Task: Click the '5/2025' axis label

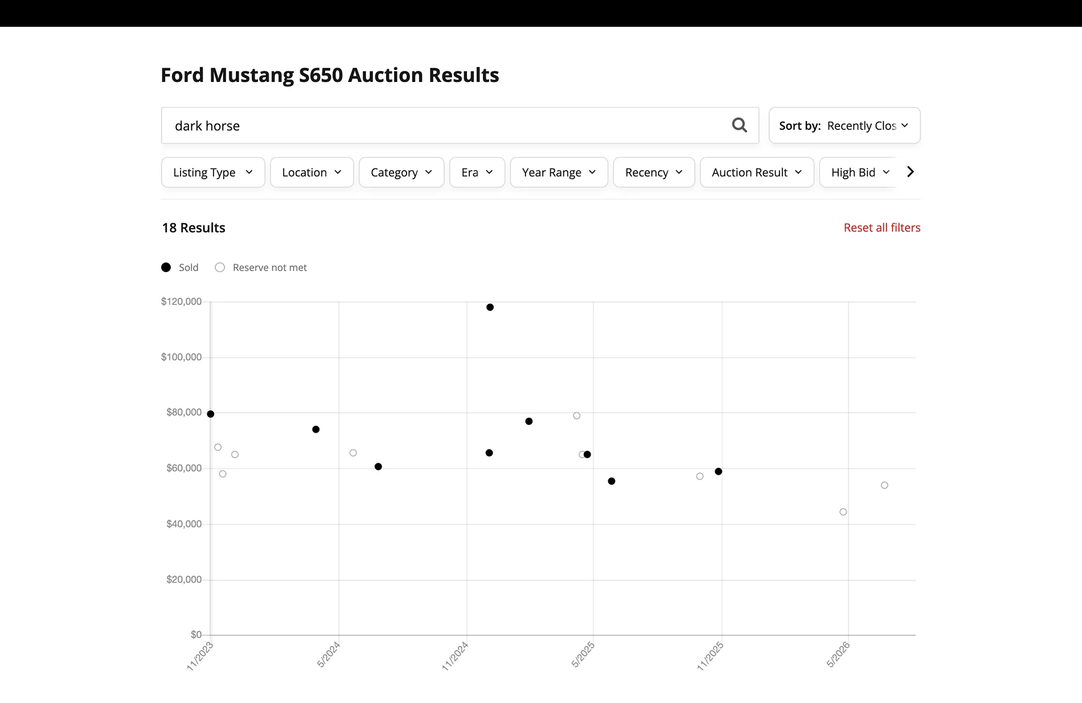Action: (x=583, y=655)
